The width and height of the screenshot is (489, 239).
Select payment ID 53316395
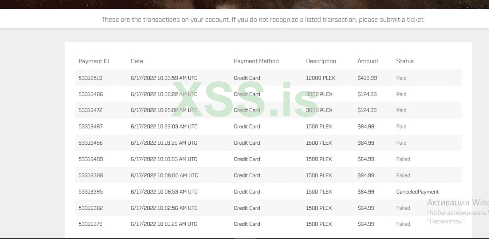[91, 192]
